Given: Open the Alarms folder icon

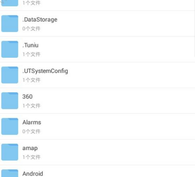Looking at the screenshot, I should coord(10,126).
